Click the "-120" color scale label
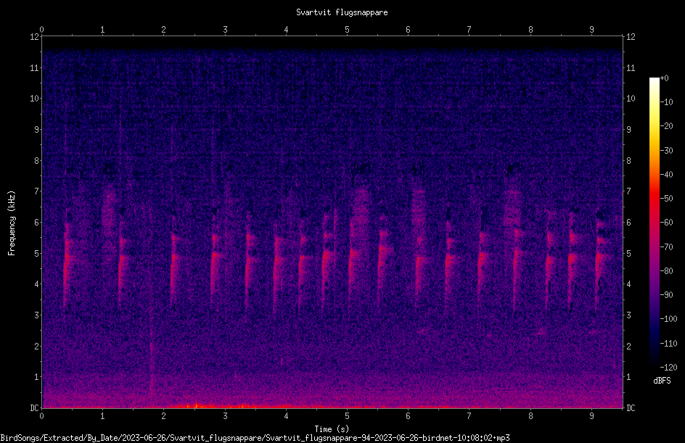Image resolution: width=685 pixels, height=443 pixels. (x=668, y=368)
